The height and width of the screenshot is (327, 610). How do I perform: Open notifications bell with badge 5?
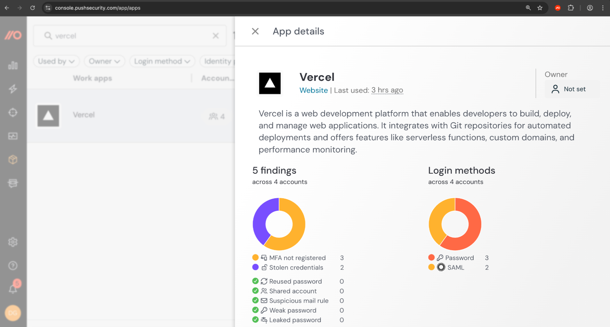[x=13, y=288]
